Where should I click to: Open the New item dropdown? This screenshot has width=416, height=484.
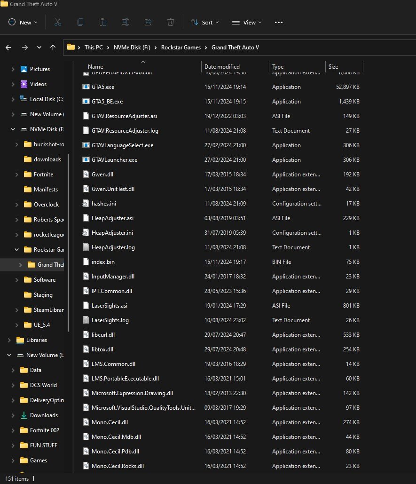[23, 22]
